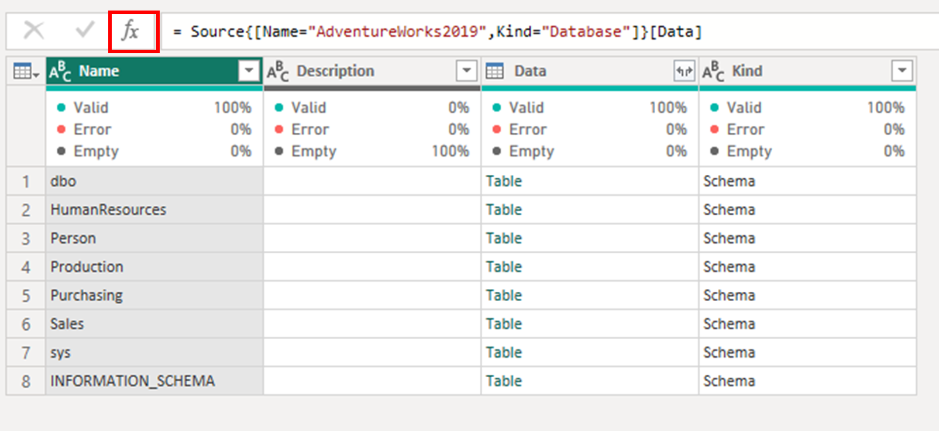The width and height of the screenshot is (939, 431).
Task: Select the INFORMATION_SCHEMA name cell
Action: point(154,381)
